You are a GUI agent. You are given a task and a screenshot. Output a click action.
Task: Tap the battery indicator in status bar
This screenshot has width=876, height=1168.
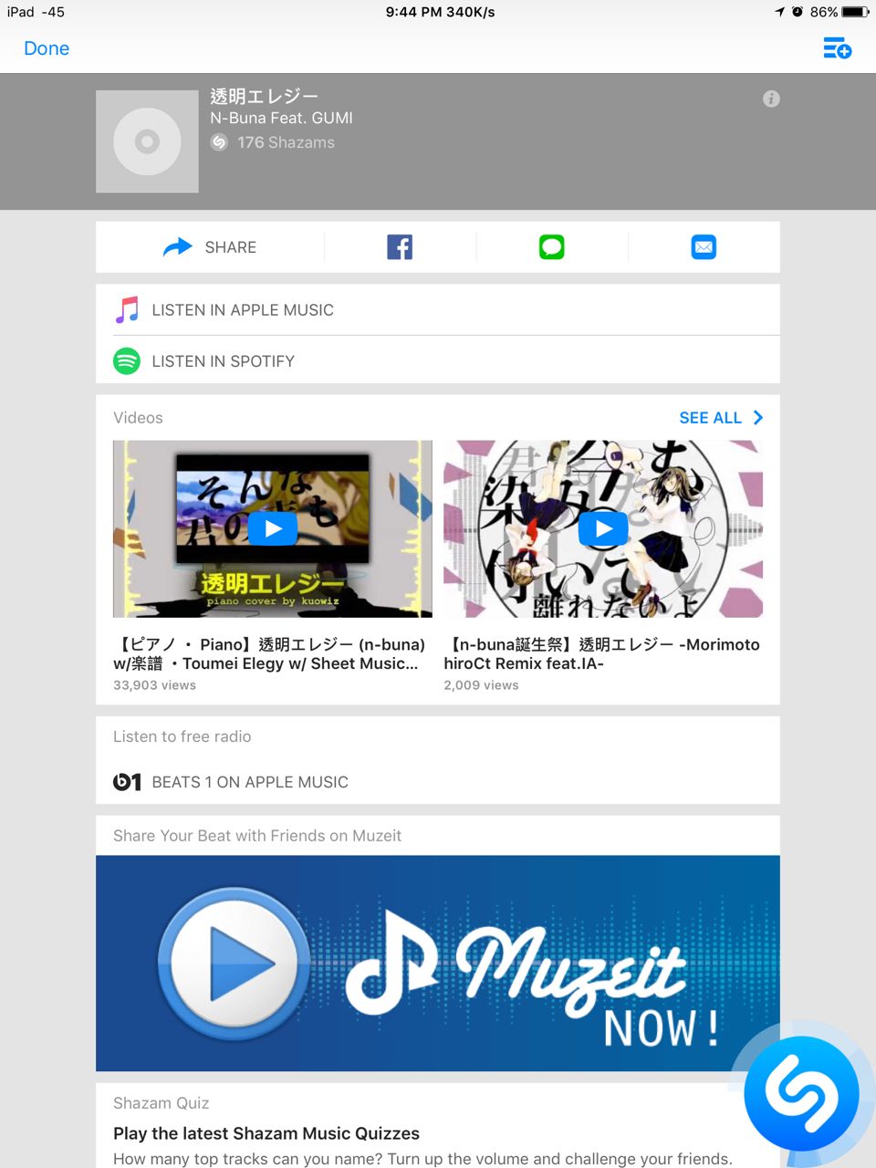point(856,12)
